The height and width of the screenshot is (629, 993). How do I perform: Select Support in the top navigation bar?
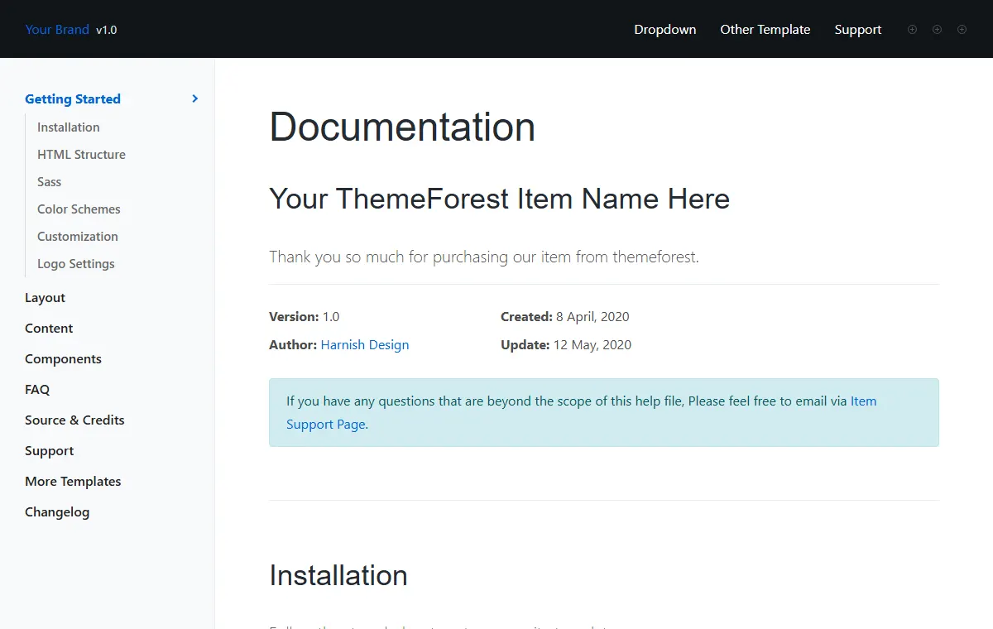click(x=858, y=29)
